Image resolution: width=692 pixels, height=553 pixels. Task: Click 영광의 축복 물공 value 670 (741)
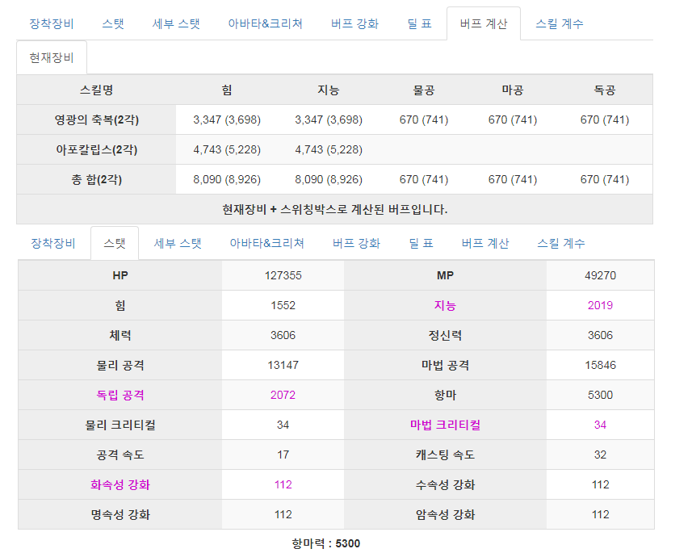click(424, 119)
